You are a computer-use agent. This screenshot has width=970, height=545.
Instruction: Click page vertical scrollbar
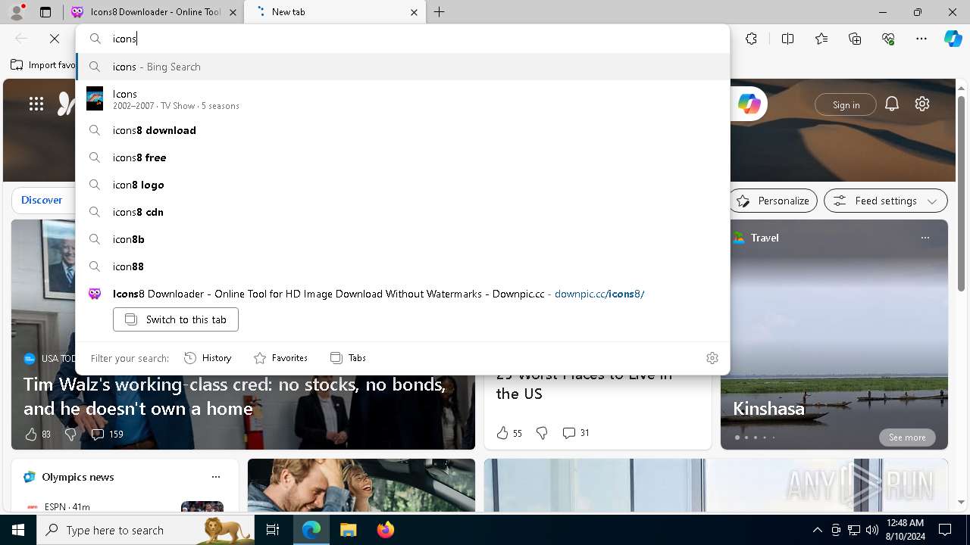[962, 193]
